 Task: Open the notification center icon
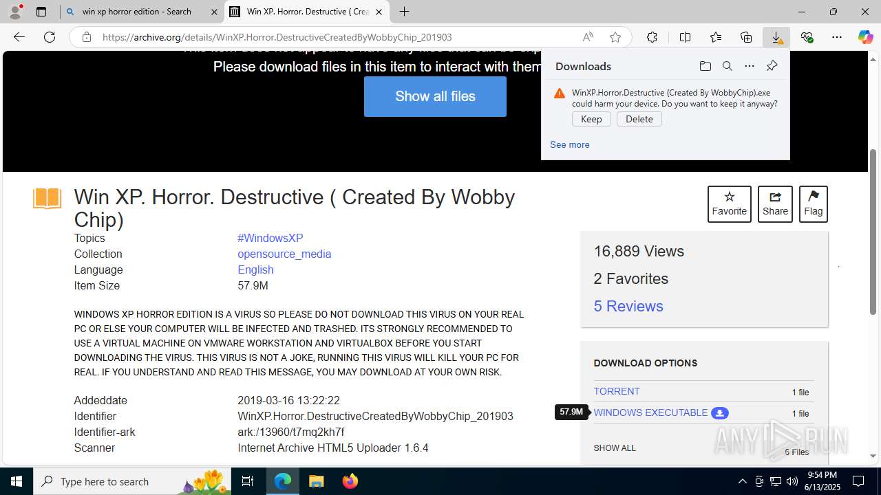point(858,481)
